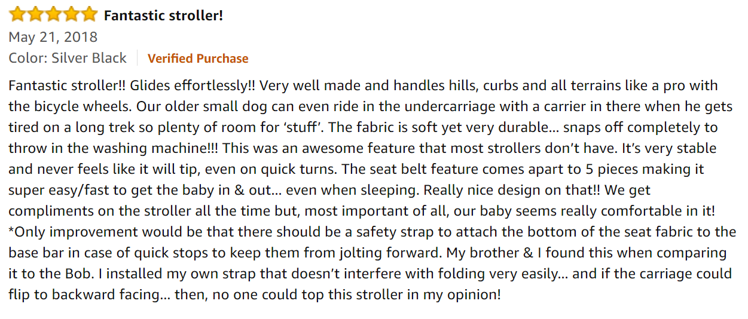Click the review date May 21, 2018
Screen dimensions: 748x319
(x=53, y=37)
